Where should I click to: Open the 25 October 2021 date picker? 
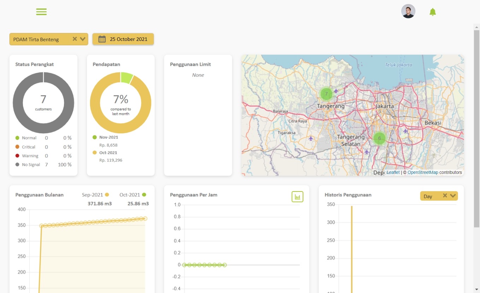(x=128, y=39)
